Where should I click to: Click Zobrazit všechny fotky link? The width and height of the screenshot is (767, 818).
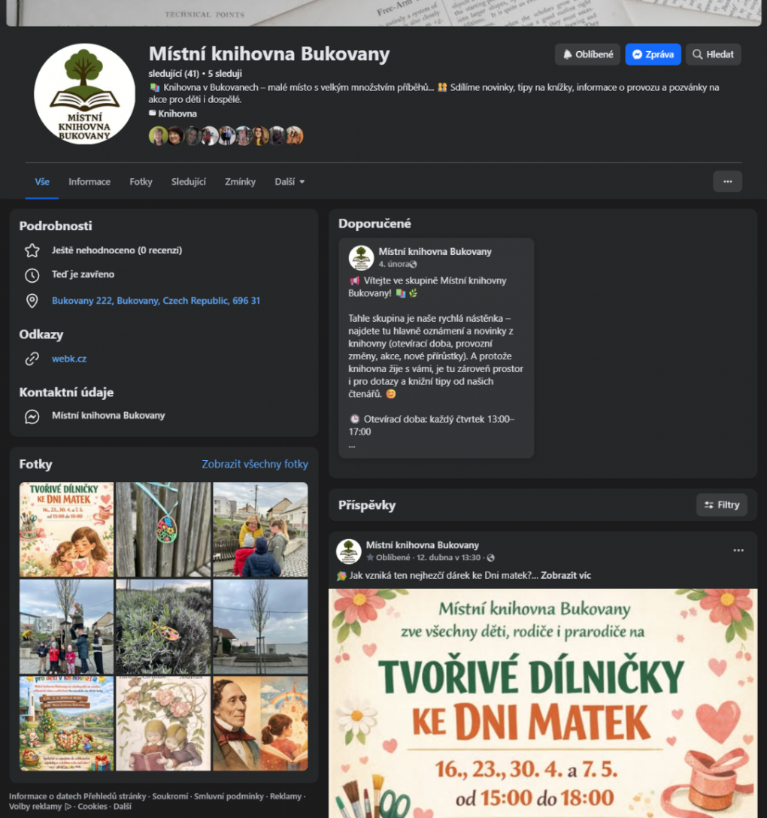(x=255, y=464)
